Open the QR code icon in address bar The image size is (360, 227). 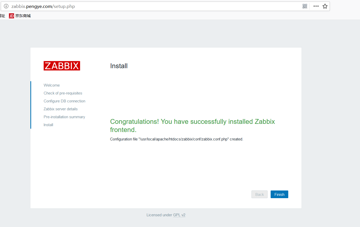(x=305, y=6)
